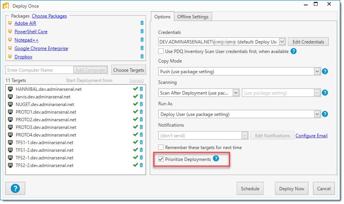Cancel the Deploy Once dialog
Viewport: 344px width, 204px height.
[x=324, y=188]
